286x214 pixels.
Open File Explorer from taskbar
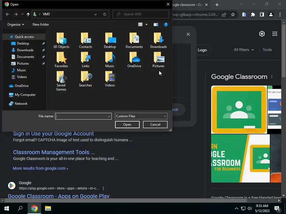[x=48, y=208]
